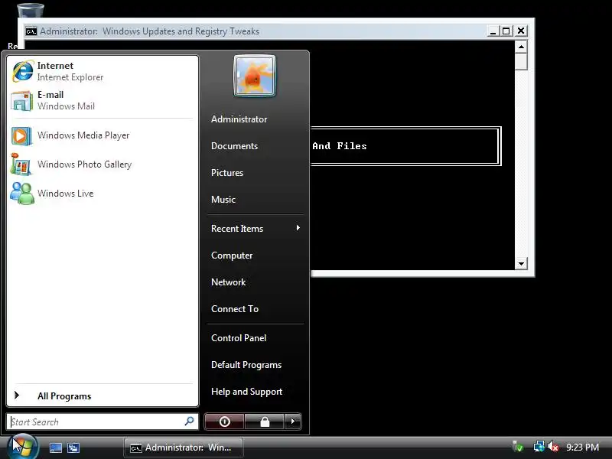
Task: Minimize the command prompt window
Action: [493, 31]
